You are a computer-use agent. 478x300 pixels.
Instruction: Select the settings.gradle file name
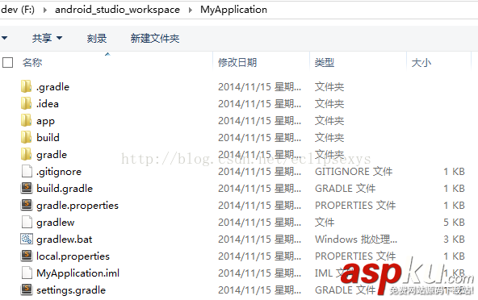click(71, 290)
